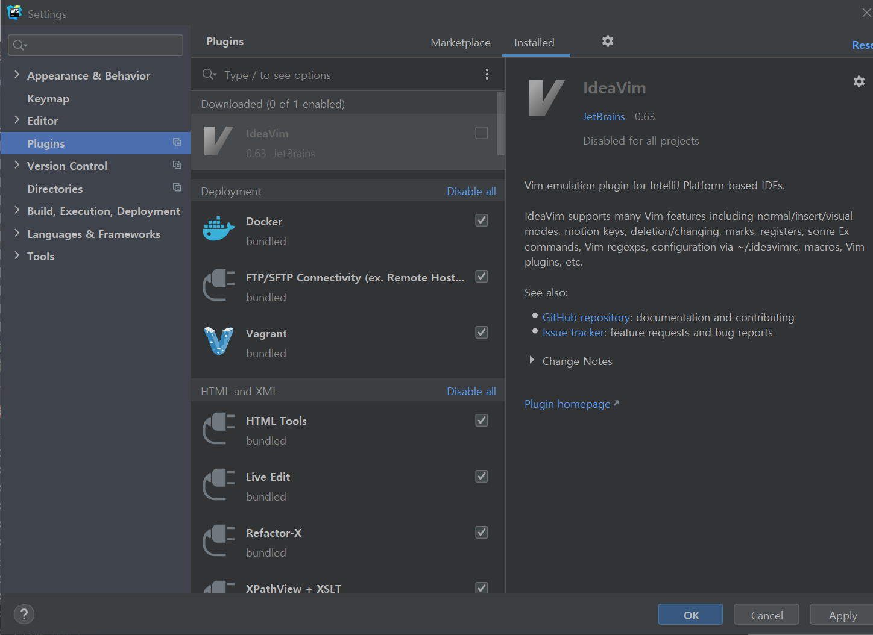Click the WebStorm logo in title bar
The height and width of the screenshot is (635, 873).
coord(14,13)
